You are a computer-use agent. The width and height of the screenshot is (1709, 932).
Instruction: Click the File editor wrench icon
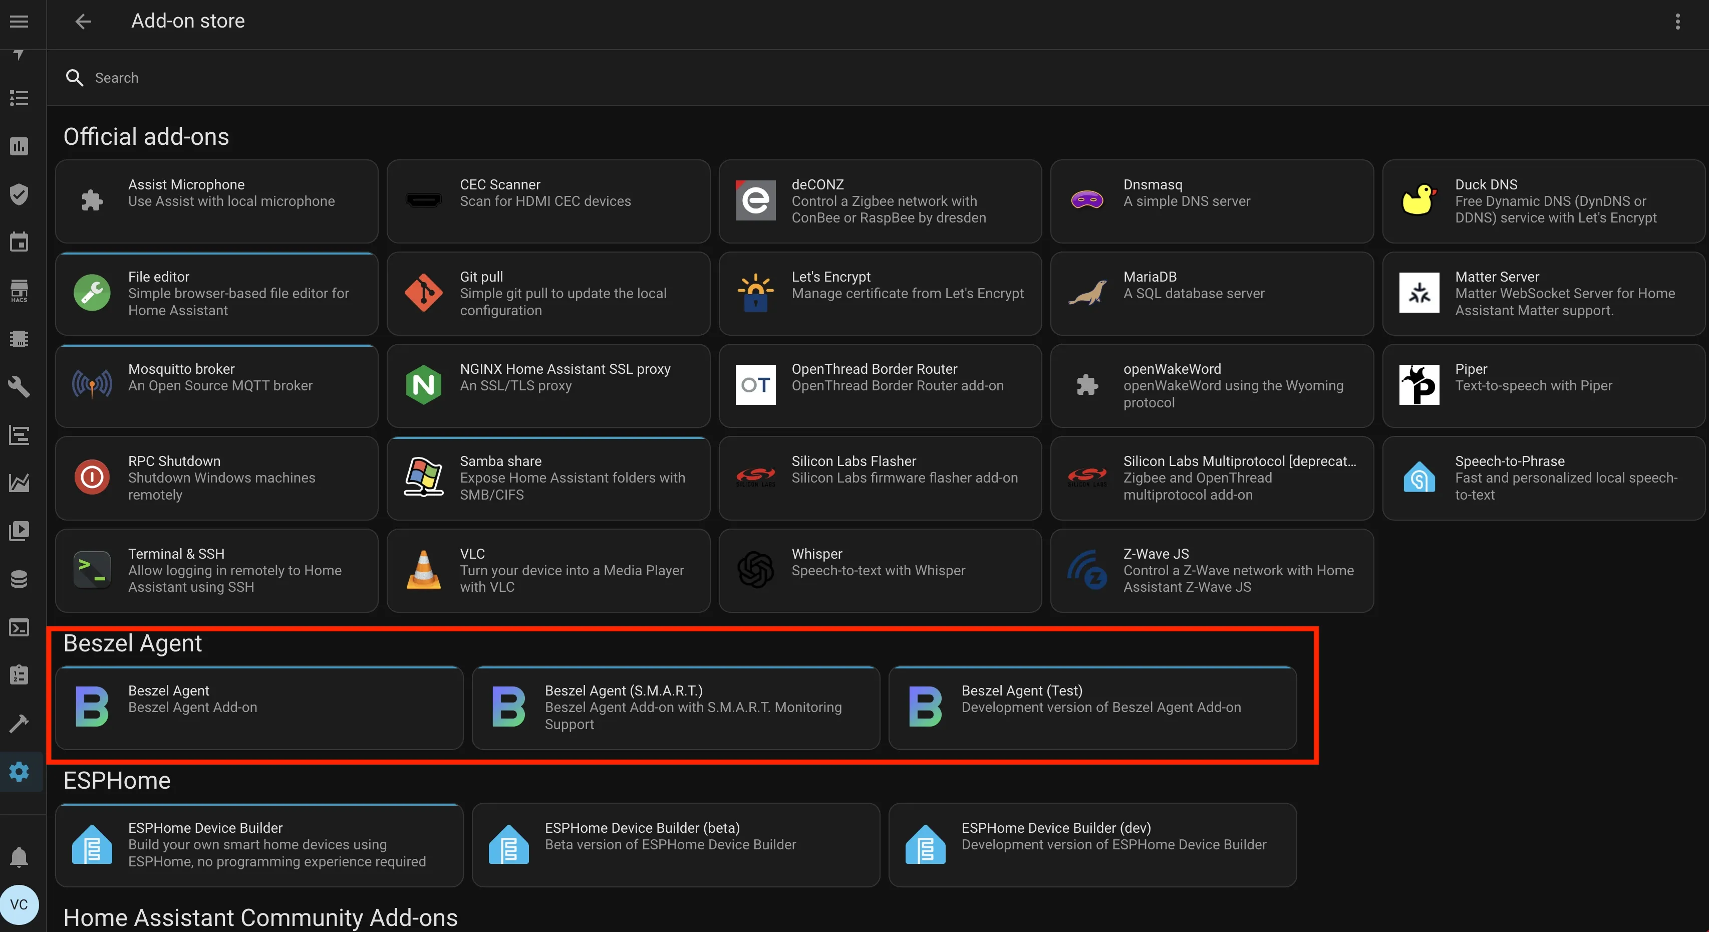click(92, 293)
